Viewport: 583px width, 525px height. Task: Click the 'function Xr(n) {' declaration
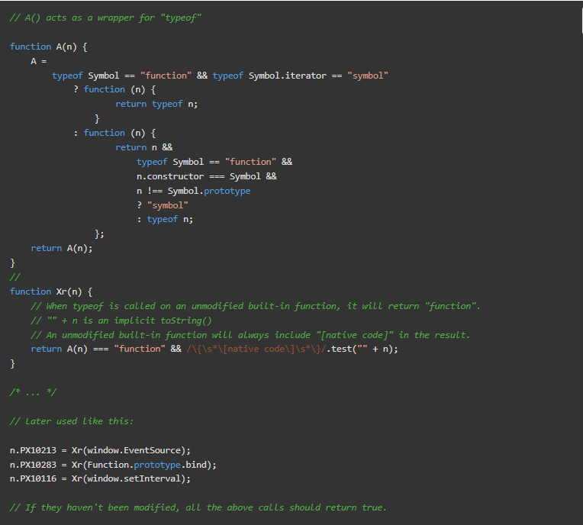pyautogui.click(x=51, y=291)
